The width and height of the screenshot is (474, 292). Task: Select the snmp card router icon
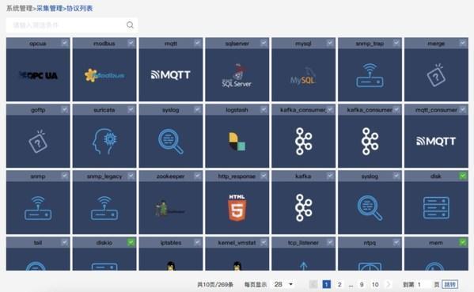tap(38, 208)
